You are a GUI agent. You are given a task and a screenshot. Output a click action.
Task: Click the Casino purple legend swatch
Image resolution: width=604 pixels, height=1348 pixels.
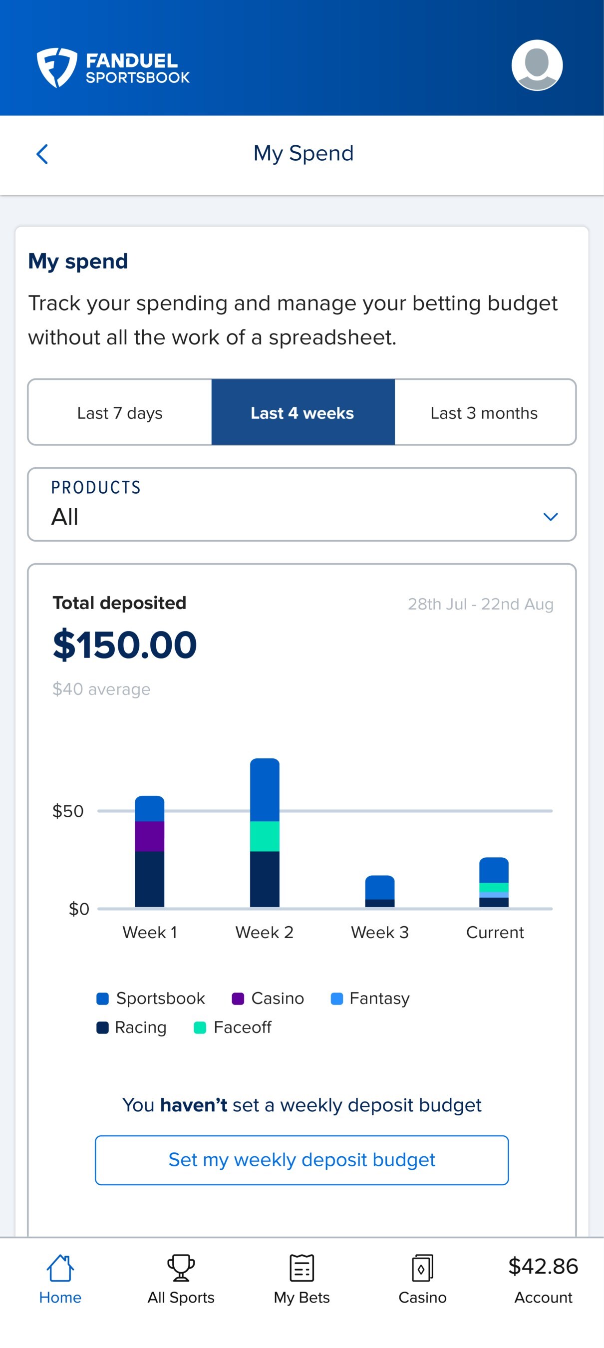pos(238,999)
